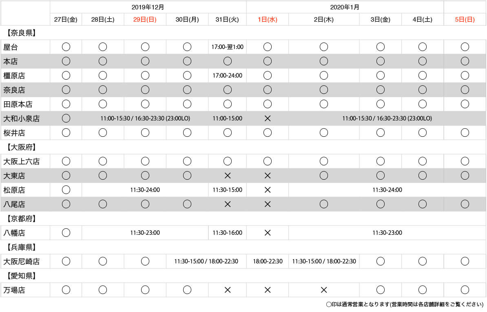
Task: Click the 田原本店 store name
Action: coord(18,105)
